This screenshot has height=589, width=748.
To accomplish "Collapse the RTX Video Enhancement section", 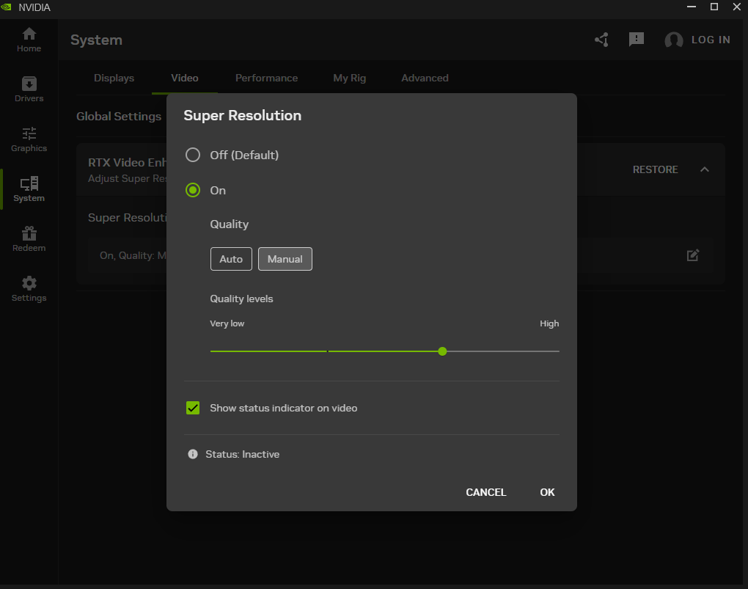I will [704, 169].
